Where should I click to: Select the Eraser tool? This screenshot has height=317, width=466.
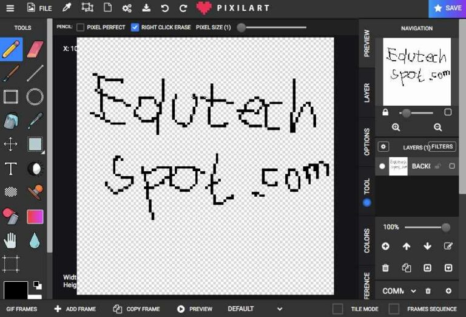35,49
